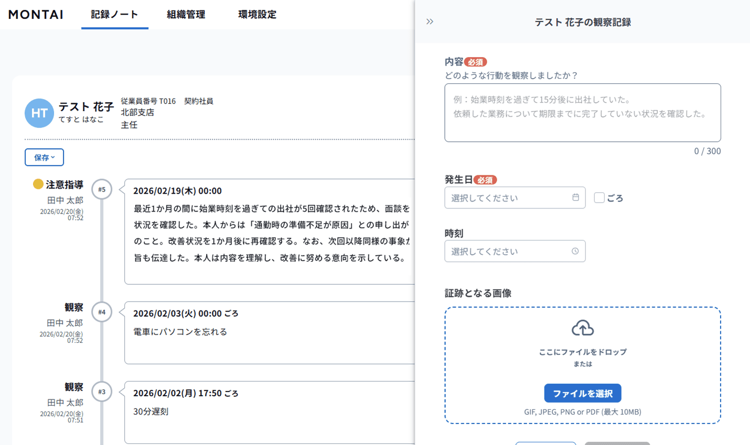Click the HT avatar of テスト 花子

pyautogui.click(x=39, y=113)
